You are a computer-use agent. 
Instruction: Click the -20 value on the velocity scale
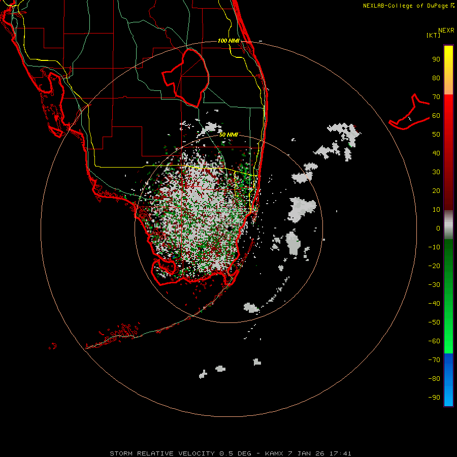[x=434, y=266]
